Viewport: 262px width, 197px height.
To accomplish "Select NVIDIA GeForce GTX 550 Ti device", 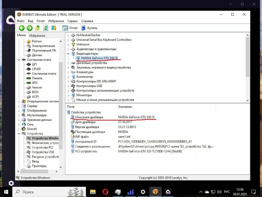I will 99,58.
